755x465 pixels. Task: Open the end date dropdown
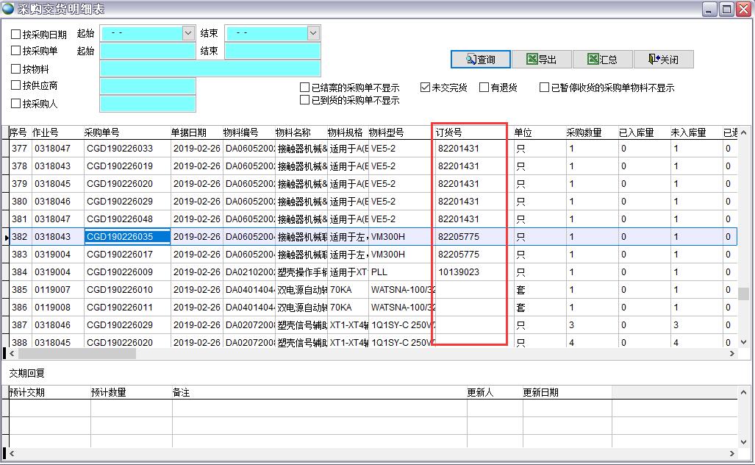[313, 33]
